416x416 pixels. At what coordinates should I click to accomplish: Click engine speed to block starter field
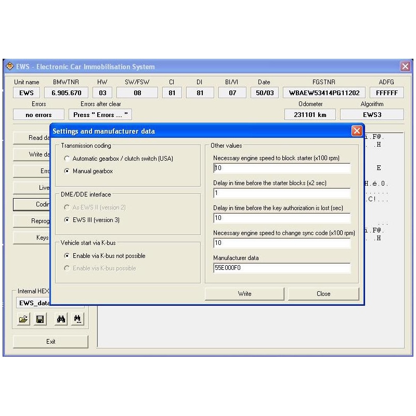(x=282, y=168)
